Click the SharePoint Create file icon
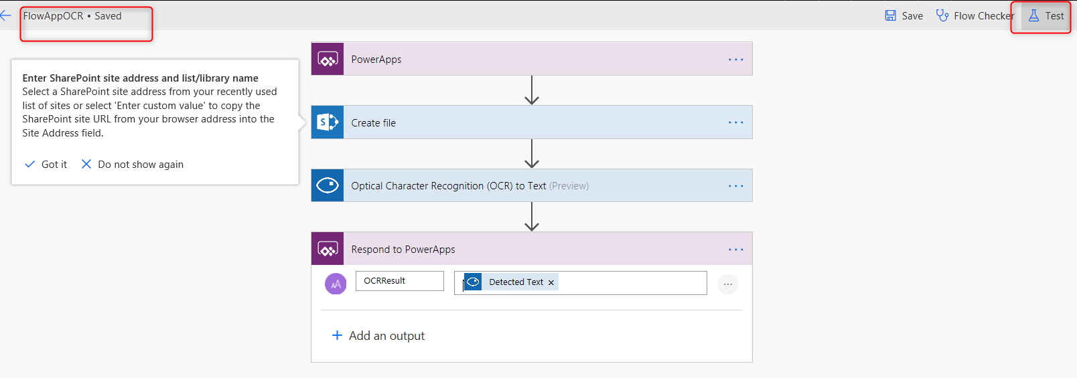The image size is (1077, 378). pyautogui.click(x=328, y=122)
